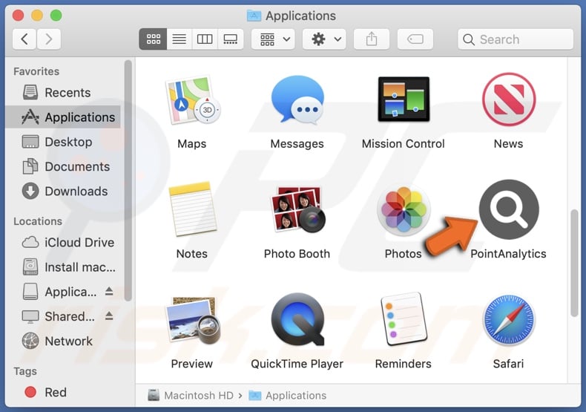This screenshot has width=586, height=412.
Task: Go back with the left chevron
Action: (x=24, y=39)
